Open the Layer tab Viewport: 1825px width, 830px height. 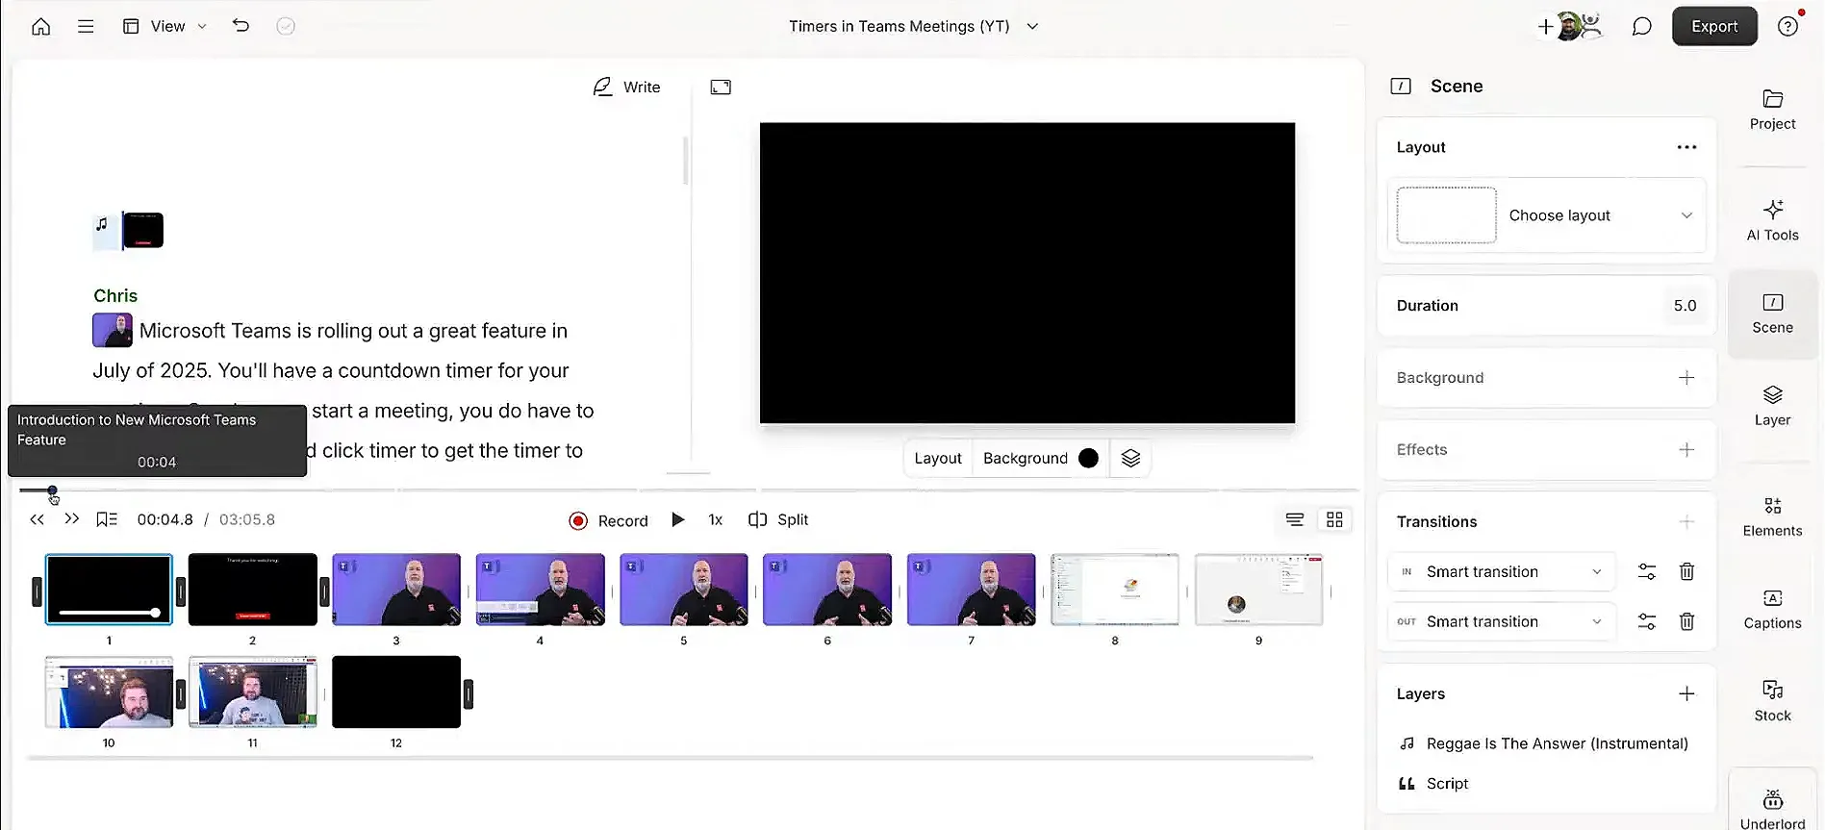click(x=1772, y=406)
